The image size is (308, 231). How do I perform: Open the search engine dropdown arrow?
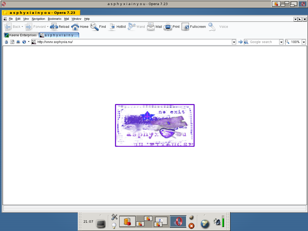coord(281,42)
